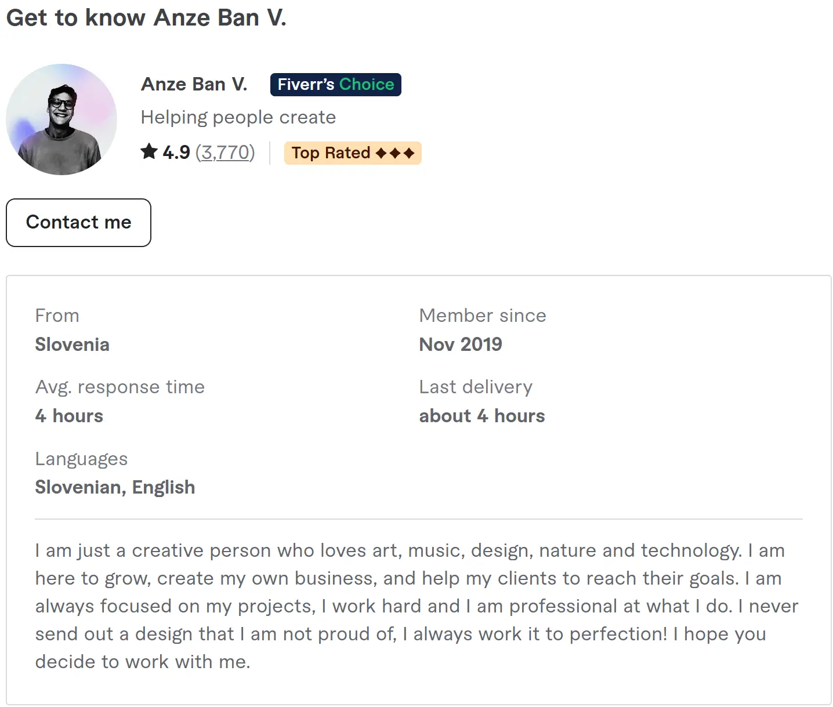Click the about 4 hours delivery value
Image resolution: width=833 pixels, height=707 pixels.
pyautogui.click(x=482, y=416)
